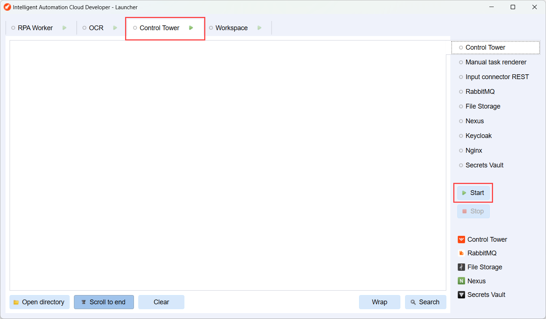
Task: Click the Stop button
Action: [x=473, y=211]
